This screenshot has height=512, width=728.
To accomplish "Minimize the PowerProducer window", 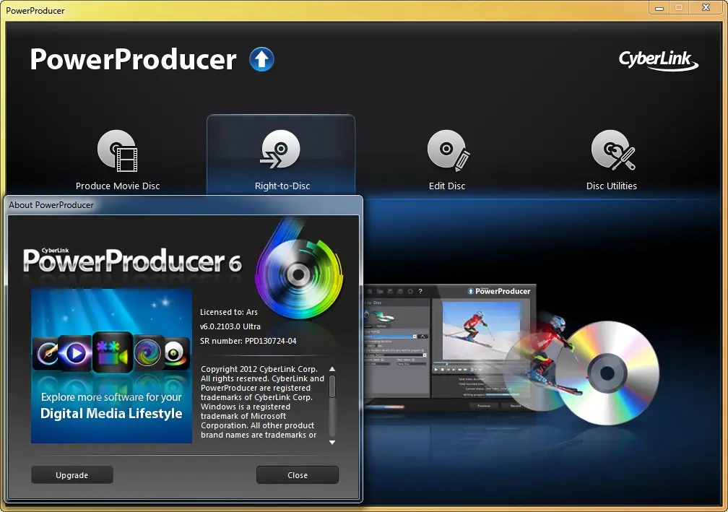I will (x=659, y=7).
